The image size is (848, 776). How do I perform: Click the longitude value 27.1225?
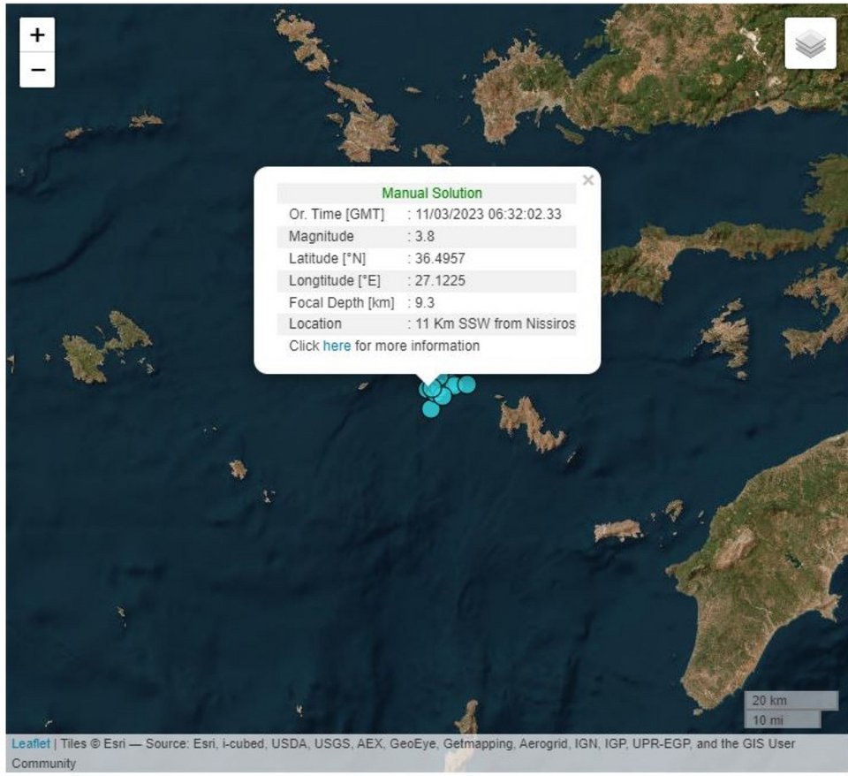pos(440,280)
